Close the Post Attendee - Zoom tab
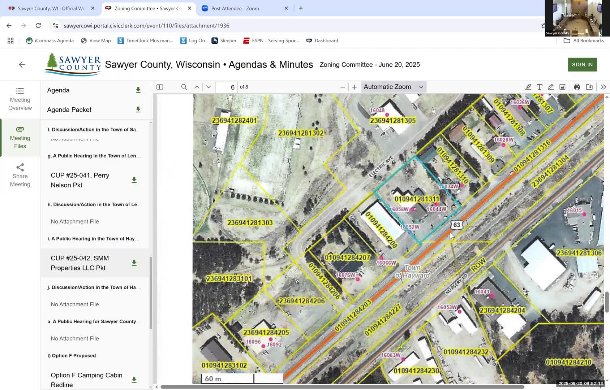610x390 pixels. click(x=286, y=8)
